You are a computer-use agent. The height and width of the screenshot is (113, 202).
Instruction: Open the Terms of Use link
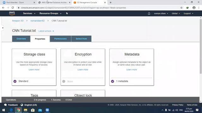[192, 105]
